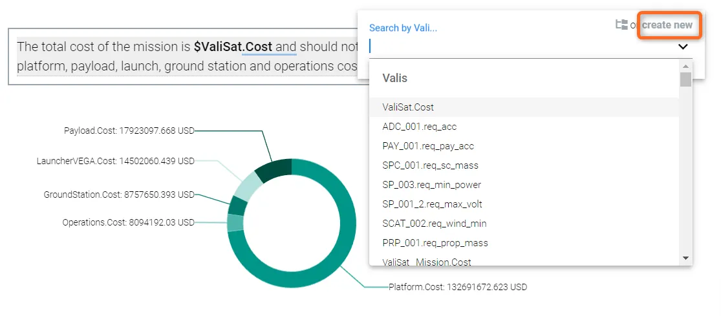Click the $ValiSat.Cost reference in the text
Viewport: 721px width, 316px height.
tap(233, 47)
